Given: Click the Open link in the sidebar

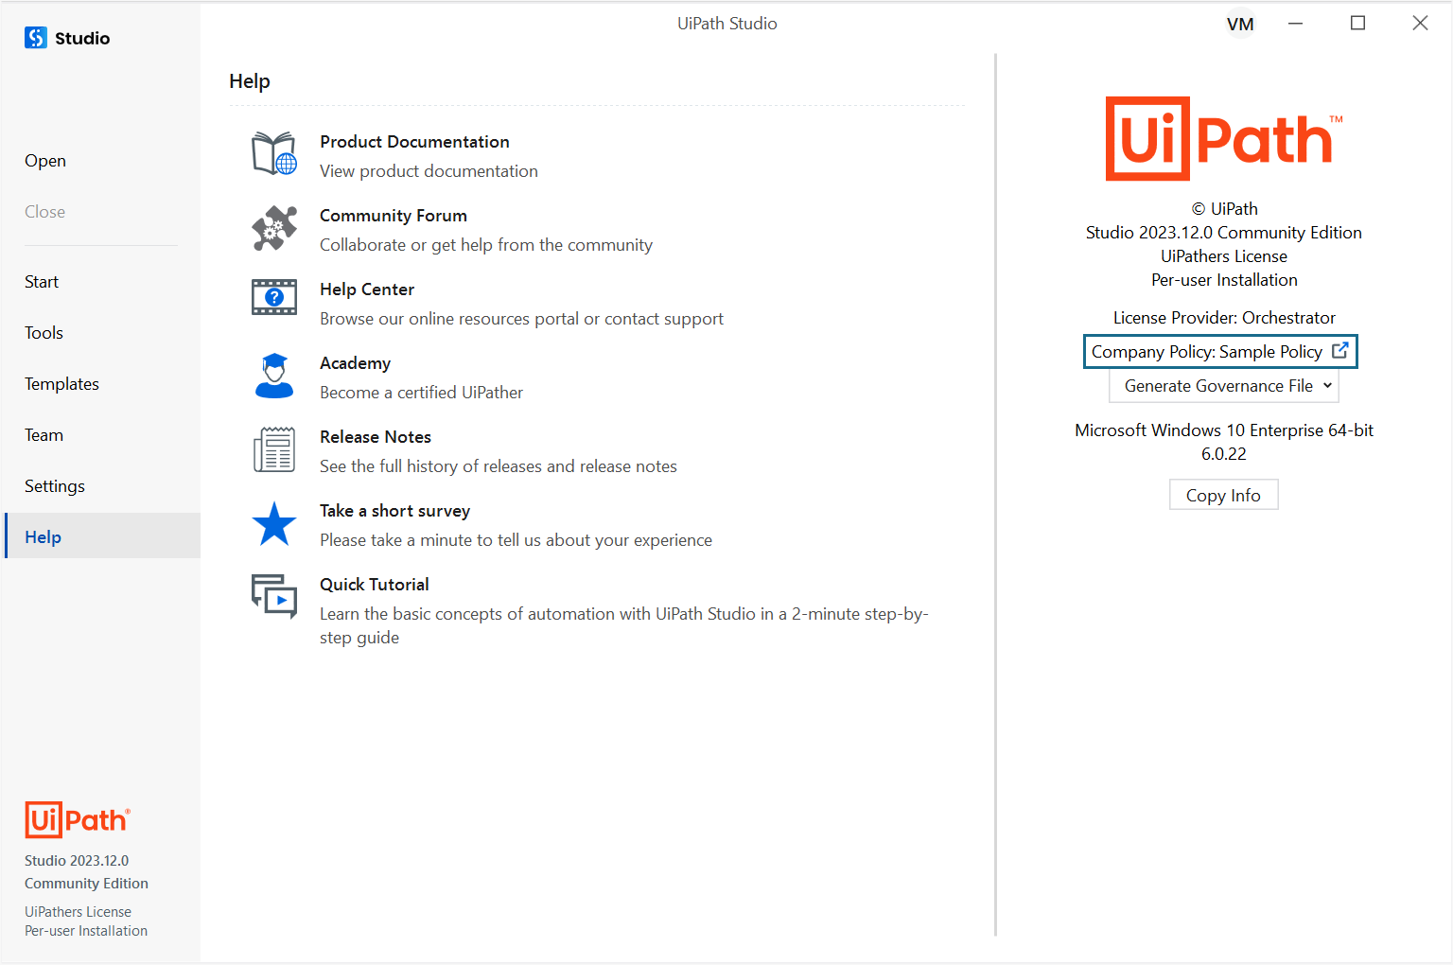Looking at the screenshot, I should tap(44, 160).
